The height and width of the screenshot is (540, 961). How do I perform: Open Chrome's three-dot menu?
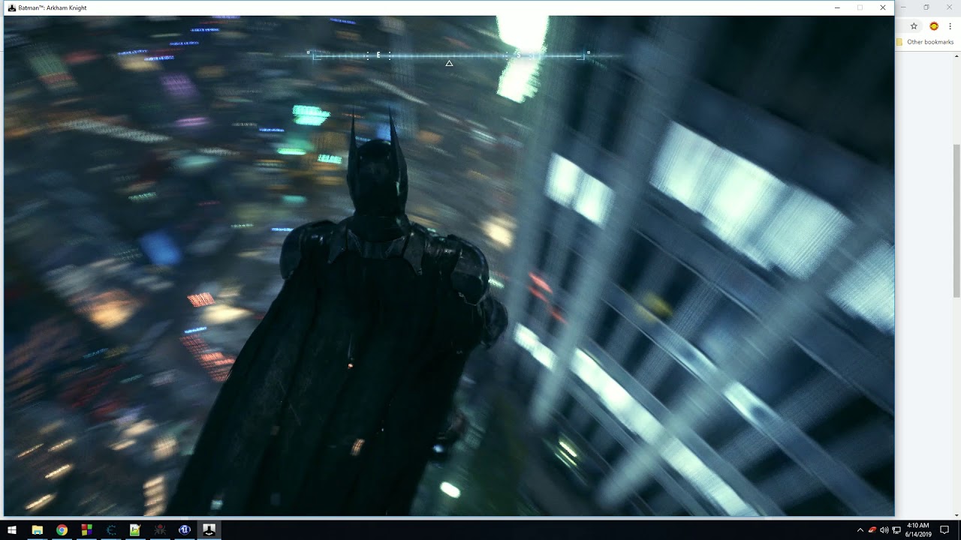tap(950, 25)
